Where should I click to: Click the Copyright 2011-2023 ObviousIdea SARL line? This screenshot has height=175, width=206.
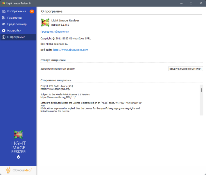coord(66,38)
